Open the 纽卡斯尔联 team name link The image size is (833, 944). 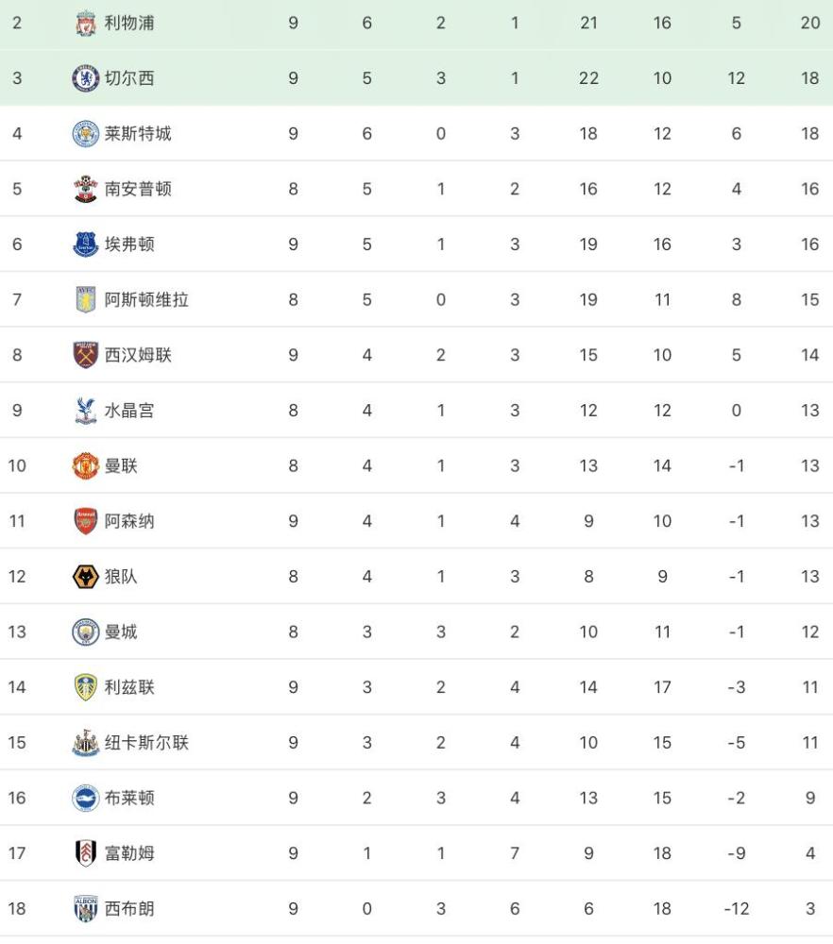point(146,743)
